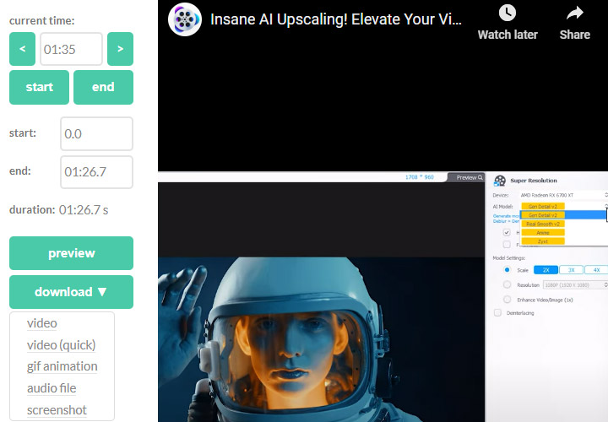Open the AI Model combo box
The height and width of the screenshot is (422, 608).
tap(563, 206)
